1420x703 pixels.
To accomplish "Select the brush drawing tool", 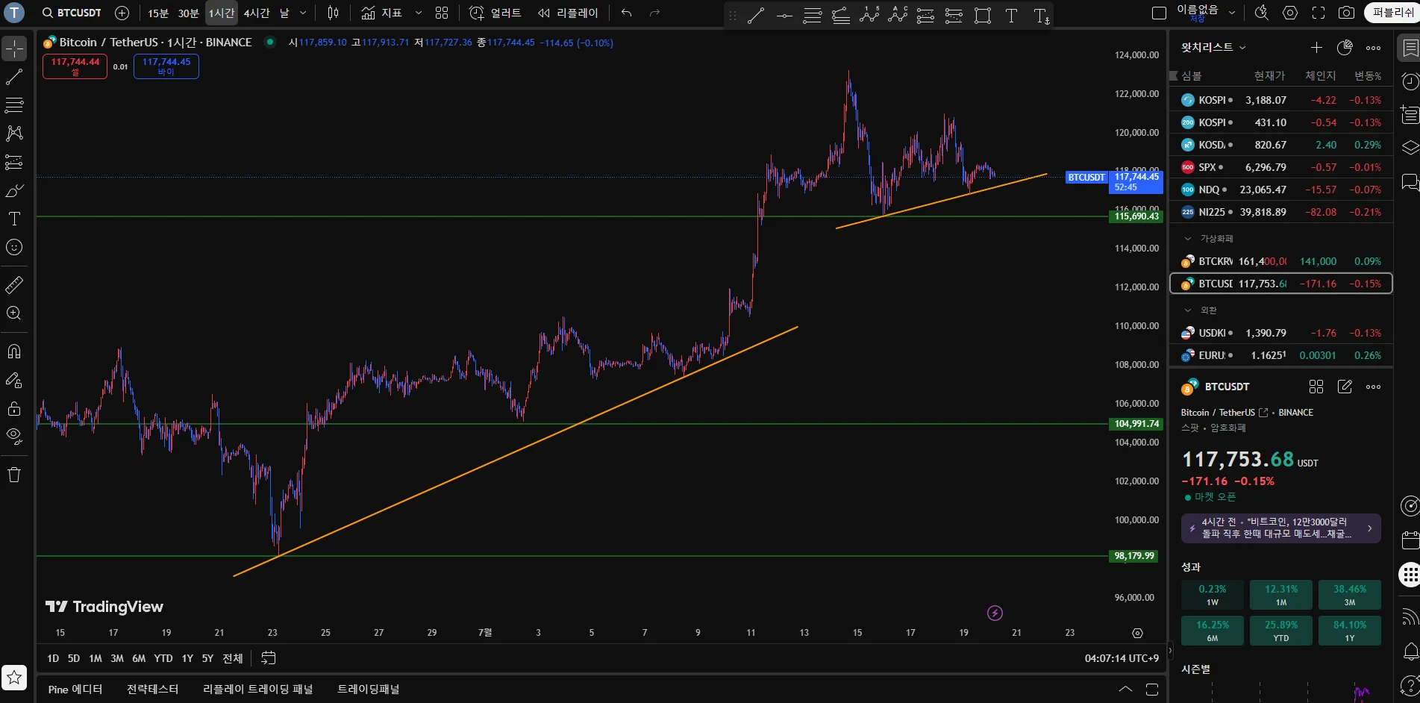I will [14, 190].
